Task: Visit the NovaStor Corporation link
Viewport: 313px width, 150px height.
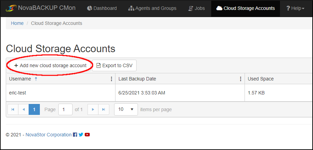Action: tap(48, 135)
